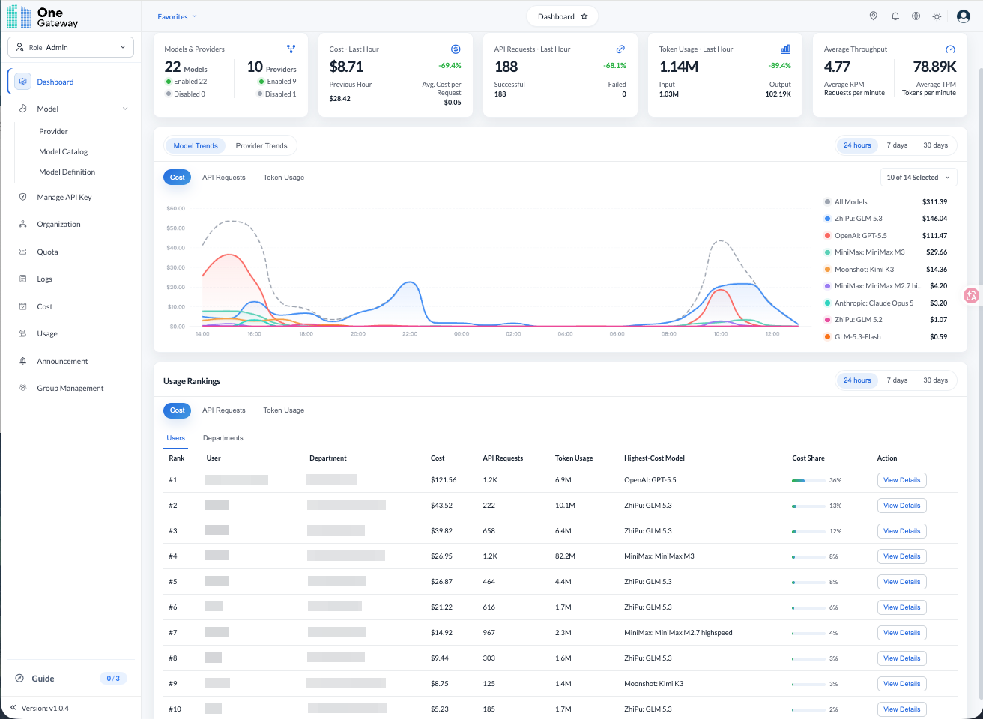The image size is (983, 719).
Task: Click the globe language icon
Action: coord(916,16)
